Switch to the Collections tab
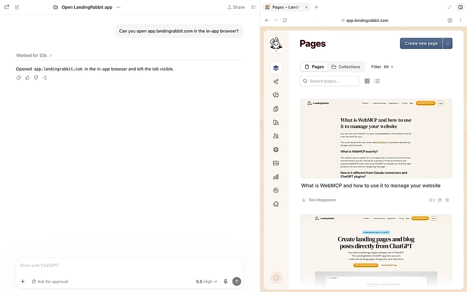467x292 pixels. pos(346,67)
